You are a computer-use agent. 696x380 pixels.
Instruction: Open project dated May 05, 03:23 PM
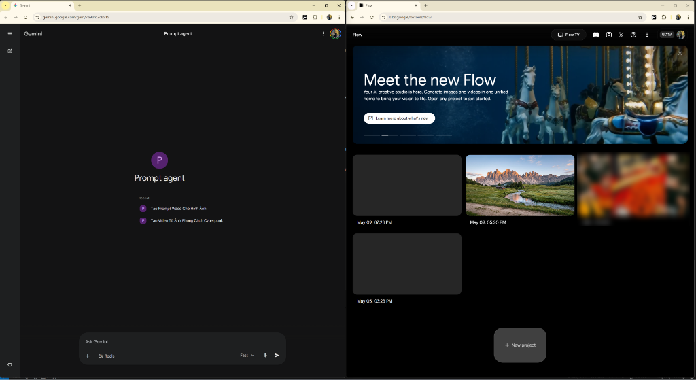point(407,264)
